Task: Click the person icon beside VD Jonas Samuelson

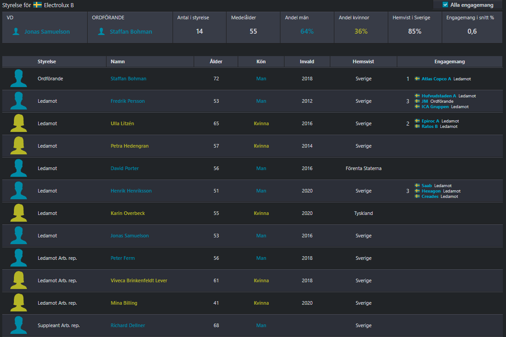Action: point(16,31)
